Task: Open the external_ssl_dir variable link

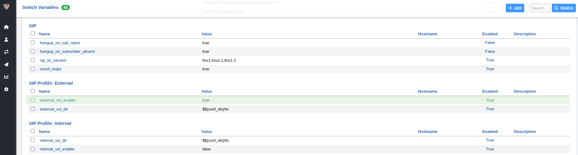Action: (54, 109)
